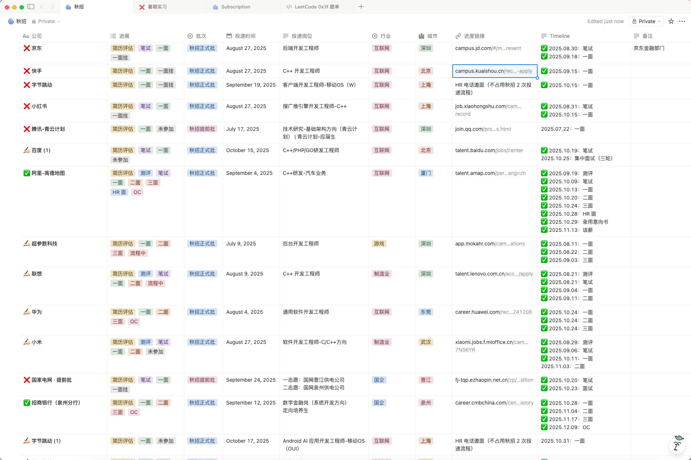Star this page as favorite
Image resolution: width=691 pixels, height=460 pixels.
(671, 21)
